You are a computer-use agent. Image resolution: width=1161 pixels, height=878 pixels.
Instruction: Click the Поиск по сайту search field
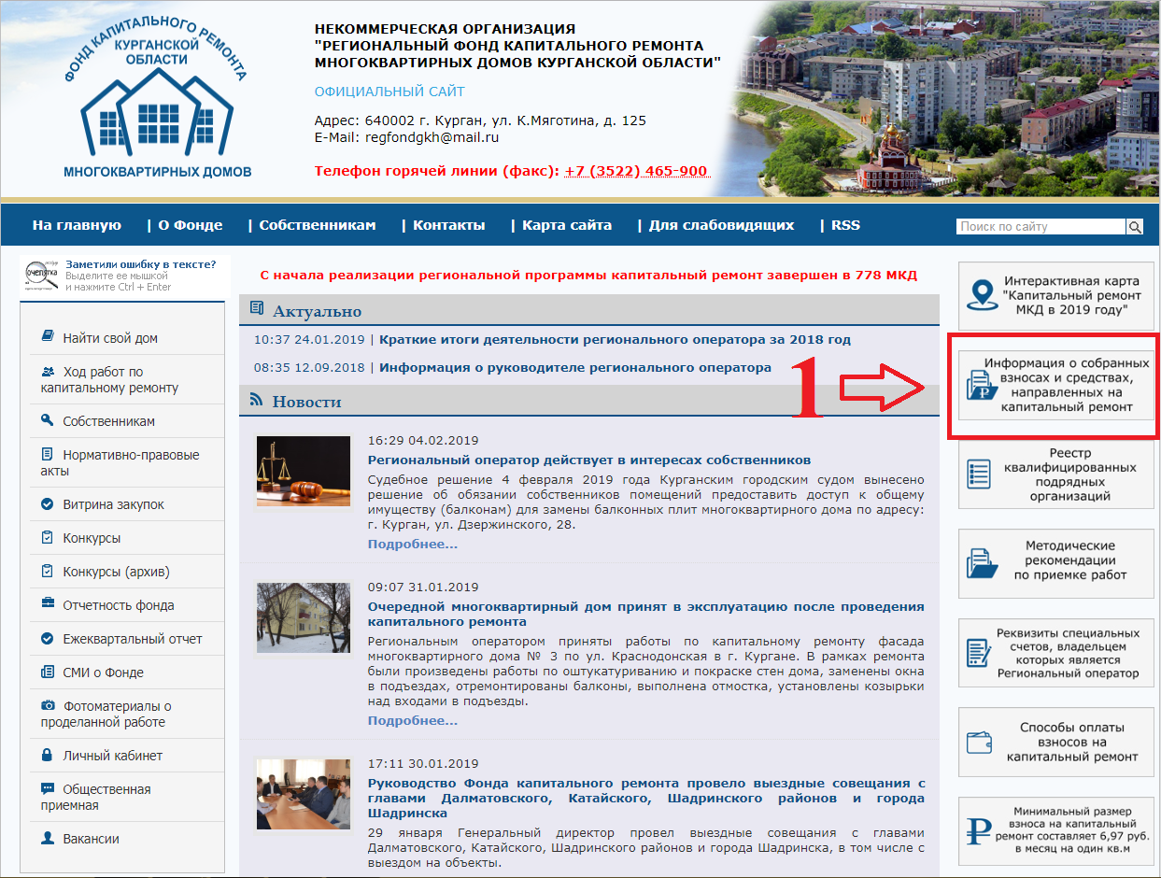[1041, 227]
